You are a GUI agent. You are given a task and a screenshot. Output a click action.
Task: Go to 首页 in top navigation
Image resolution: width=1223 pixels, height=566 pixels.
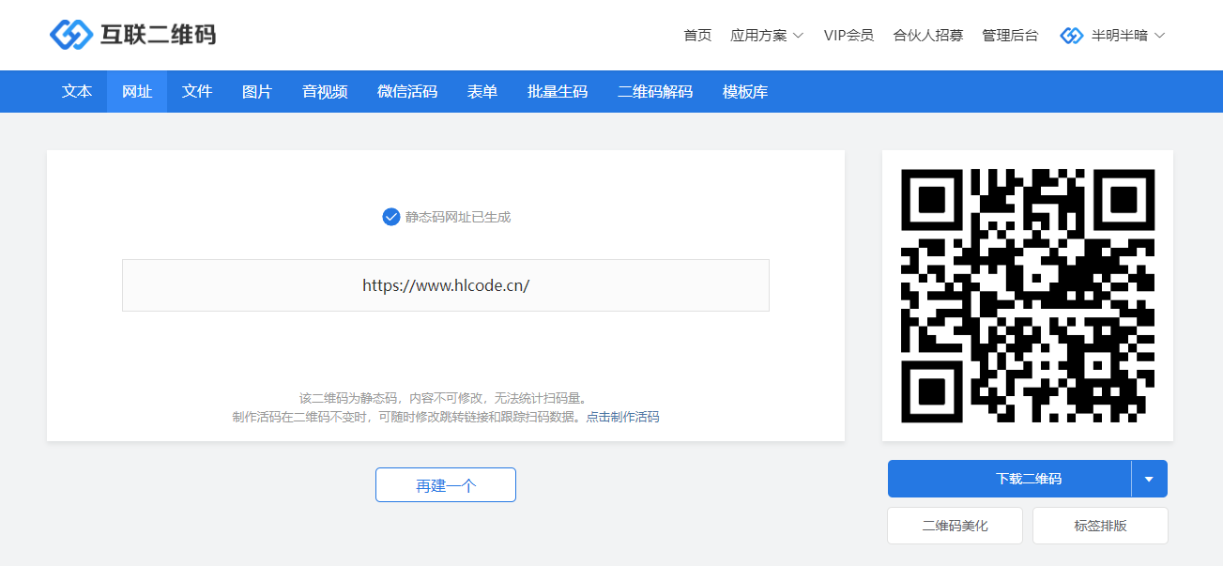[697, 36]
